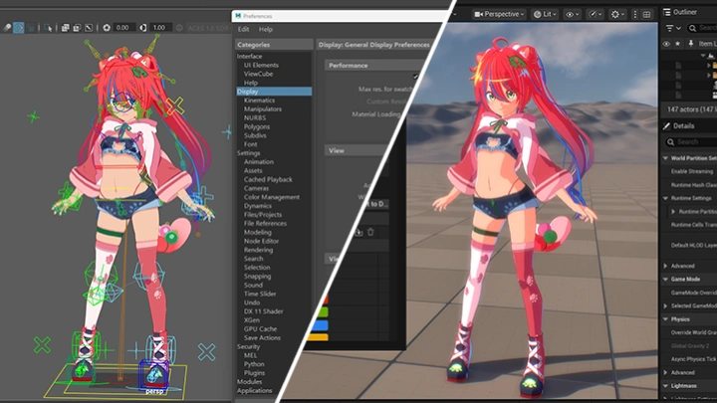Select Subdivs category
717x403 pixels.
255,135
